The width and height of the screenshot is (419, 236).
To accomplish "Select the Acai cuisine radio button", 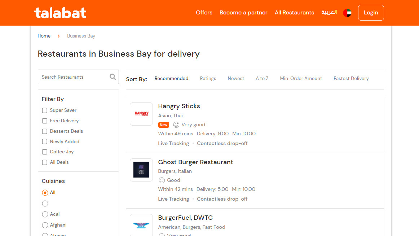I will point(45,214).
